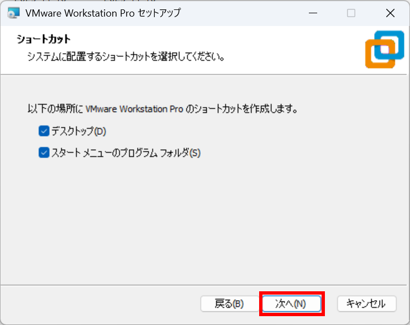
Task: Click the VMware Workstation Pro text in description
Action: coord(134,109)
